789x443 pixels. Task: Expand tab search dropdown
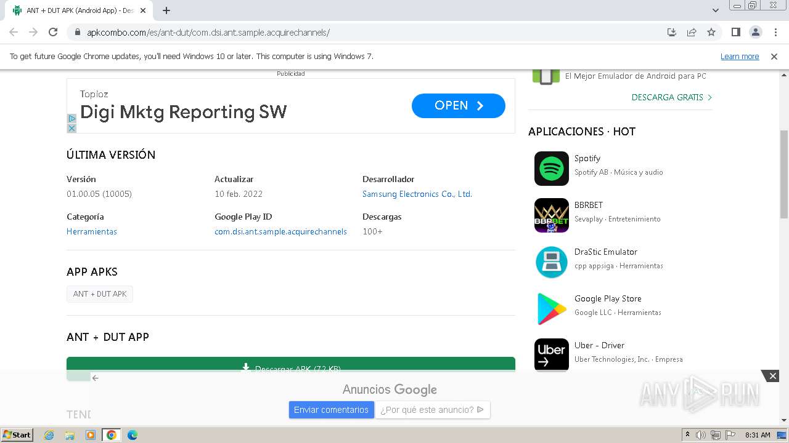pyautogui.click(x=716, y=10)
